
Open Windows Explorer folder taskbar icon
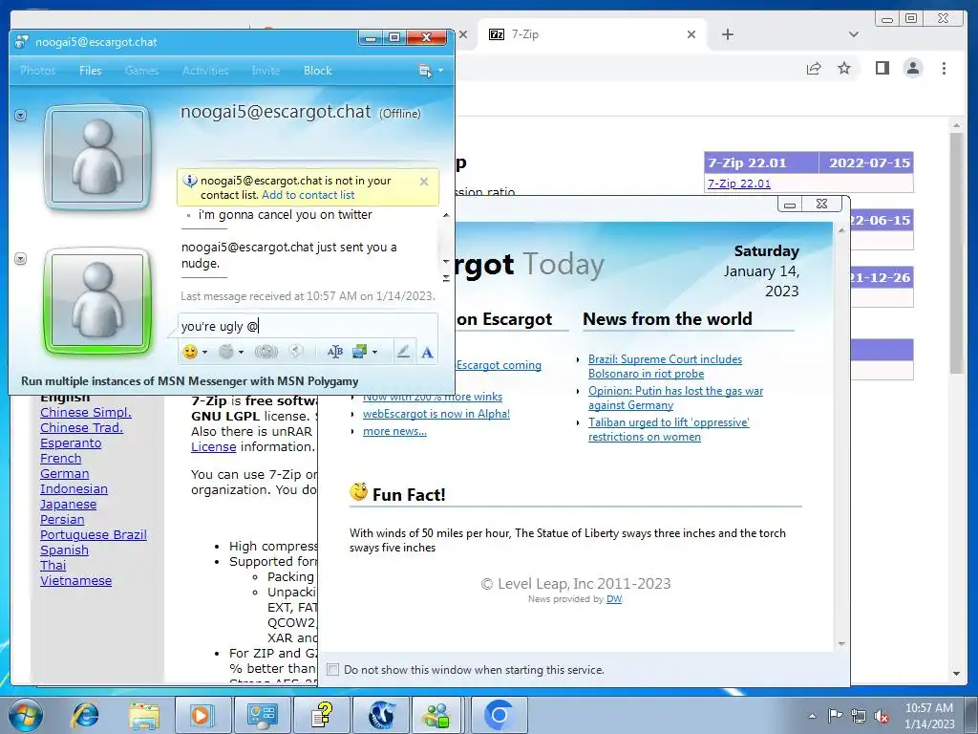click(144, 715)
